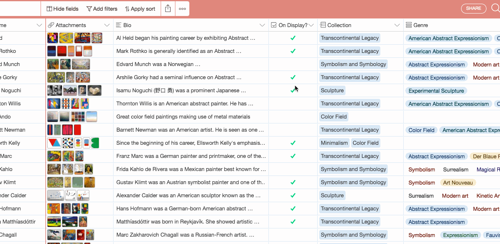The image size is (500, 244).
Task: Open Name column dropdown arrow
Action: pos(39,25)
